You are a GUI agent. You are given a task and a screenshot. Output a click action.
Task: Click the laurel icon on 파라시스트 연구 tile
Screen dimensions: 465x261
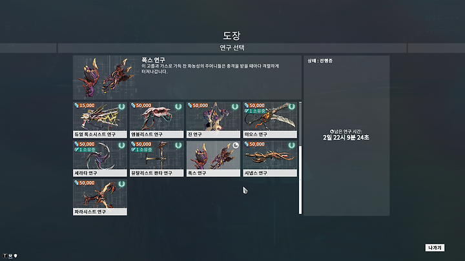pos(121,184)
